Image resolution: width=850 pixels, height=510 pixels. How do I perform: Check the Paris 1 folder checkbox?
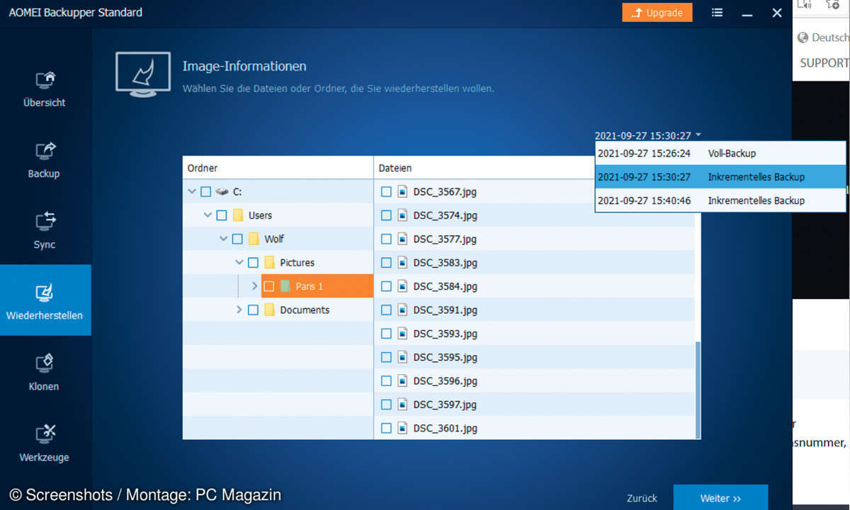coord(268,286)
